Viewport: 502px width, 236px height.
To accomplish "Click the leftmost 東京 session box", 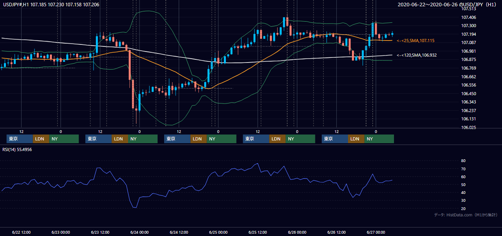I will [20, 139].
